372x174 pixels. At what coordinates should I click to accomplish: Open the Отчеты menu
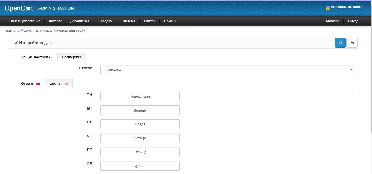(x=149, y=21)
